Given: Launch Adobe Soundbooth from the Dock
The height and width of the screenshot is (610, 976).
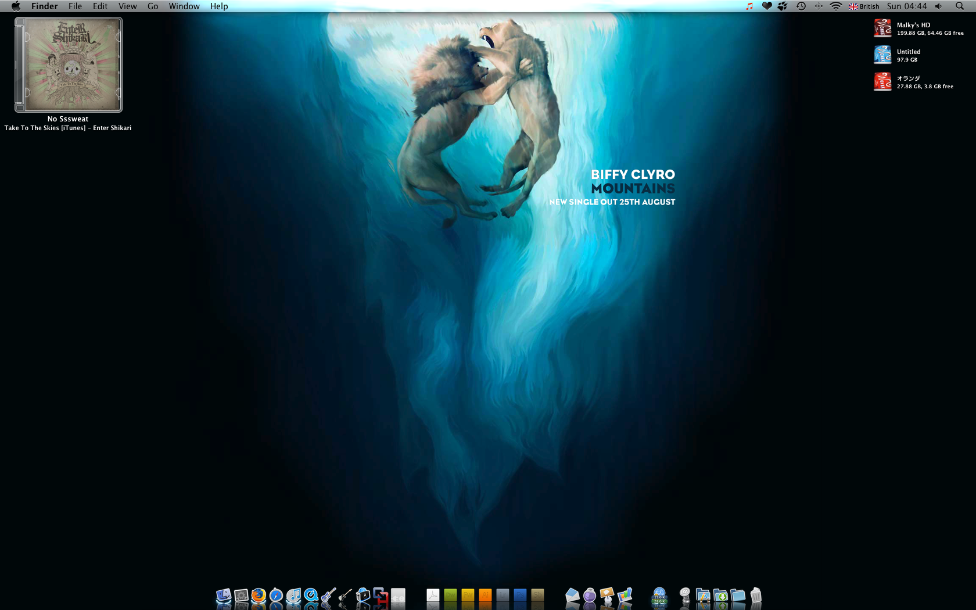Looking at the screenshot, I should tap(537, 596).
